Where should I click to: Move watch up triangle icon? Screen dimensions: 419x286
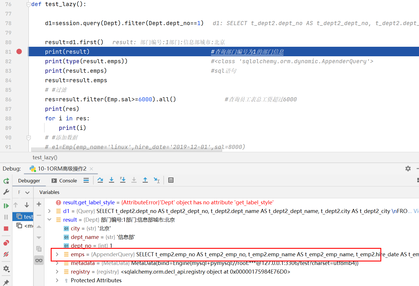tap(39, 227)
